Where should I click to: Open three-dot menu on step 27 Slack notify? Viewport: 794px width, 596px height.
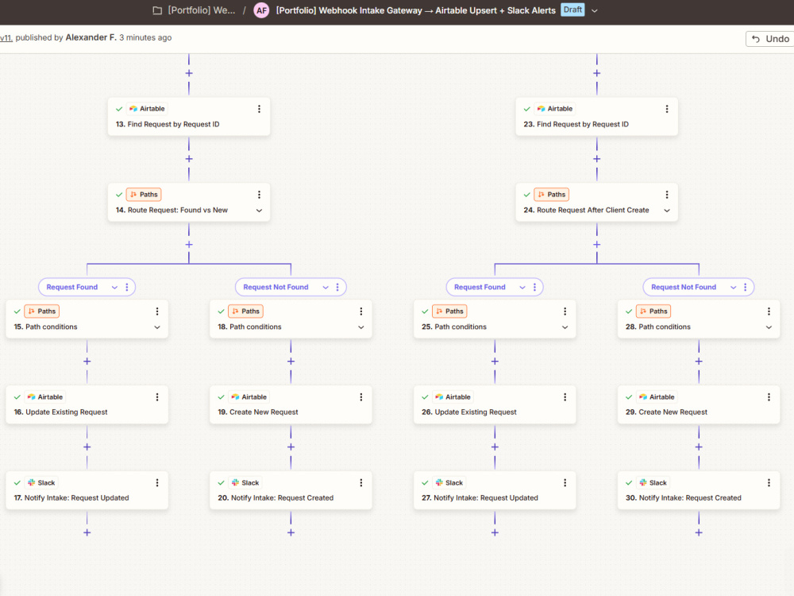565,482
